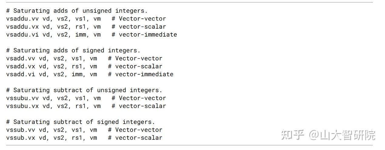Click the vsaddu.vi instruction mnemonic
This screenshot has height=150, width=385.
tap(22, 34)
